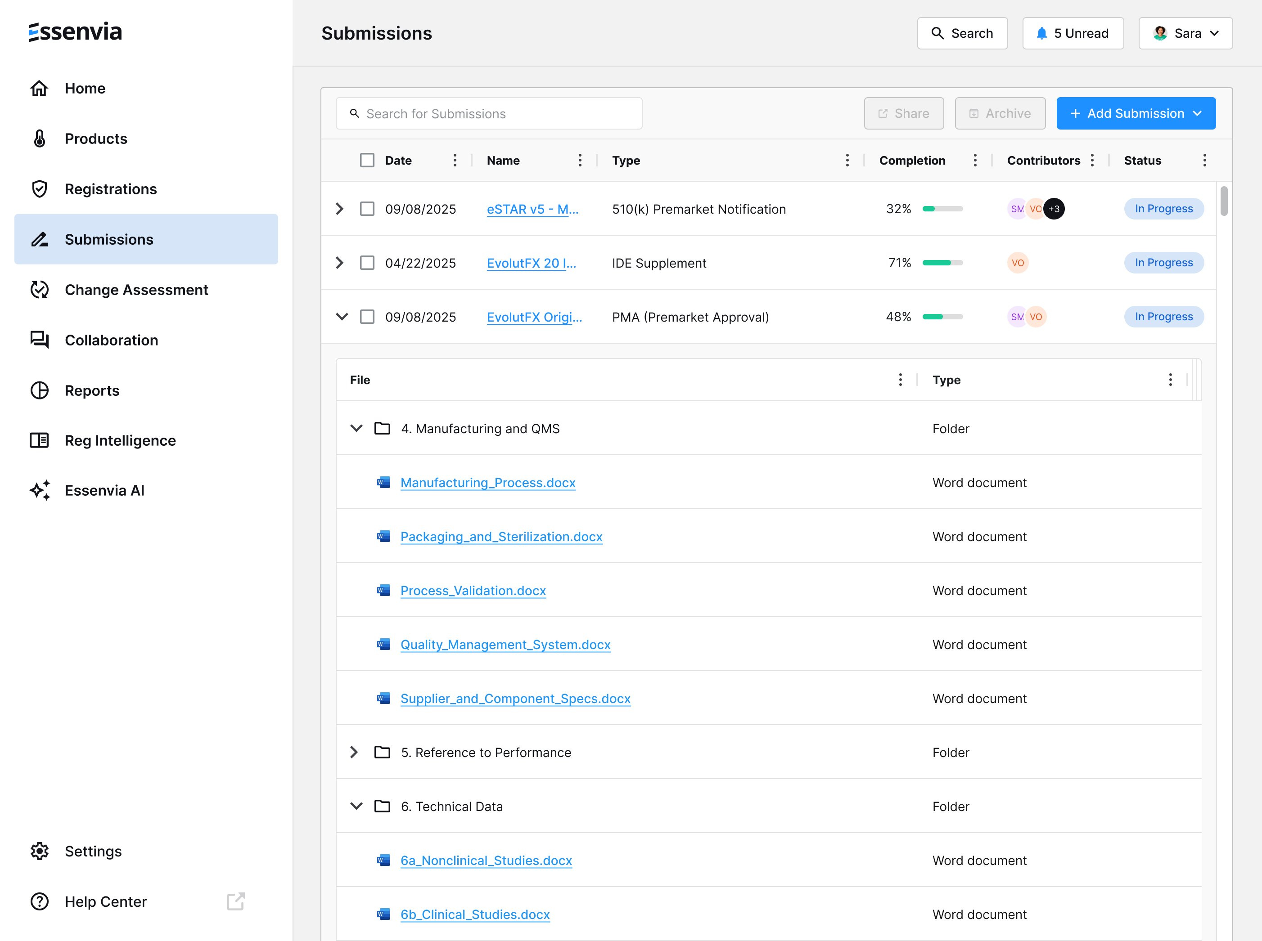The height and width of the screenshot is (941, 1262).
Task: Click the Word icon beside Process_Validation.docx
Action: 383,591
